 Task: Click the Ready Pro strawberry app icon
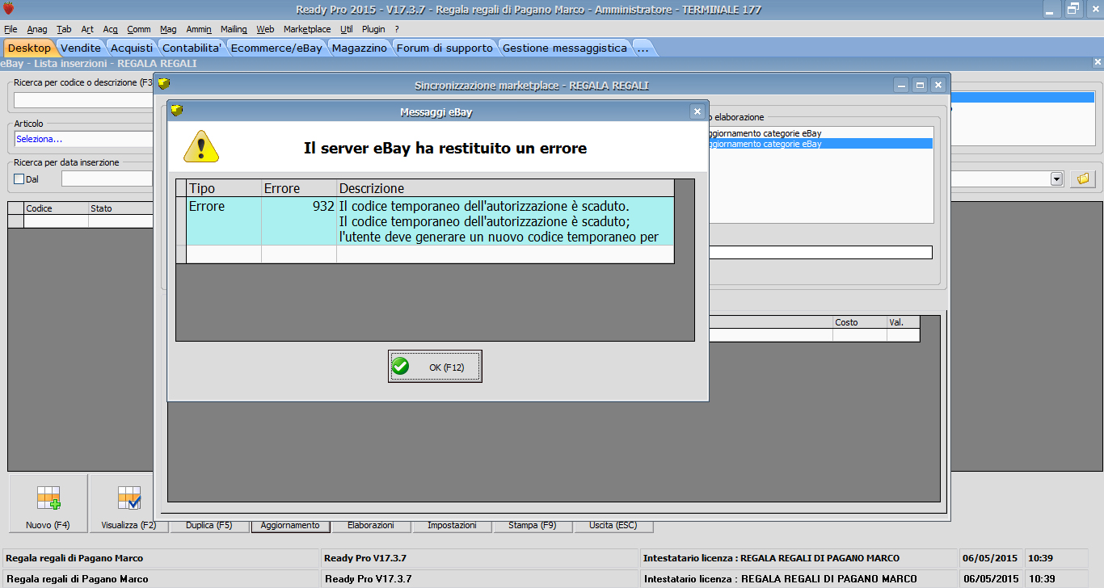9,9
